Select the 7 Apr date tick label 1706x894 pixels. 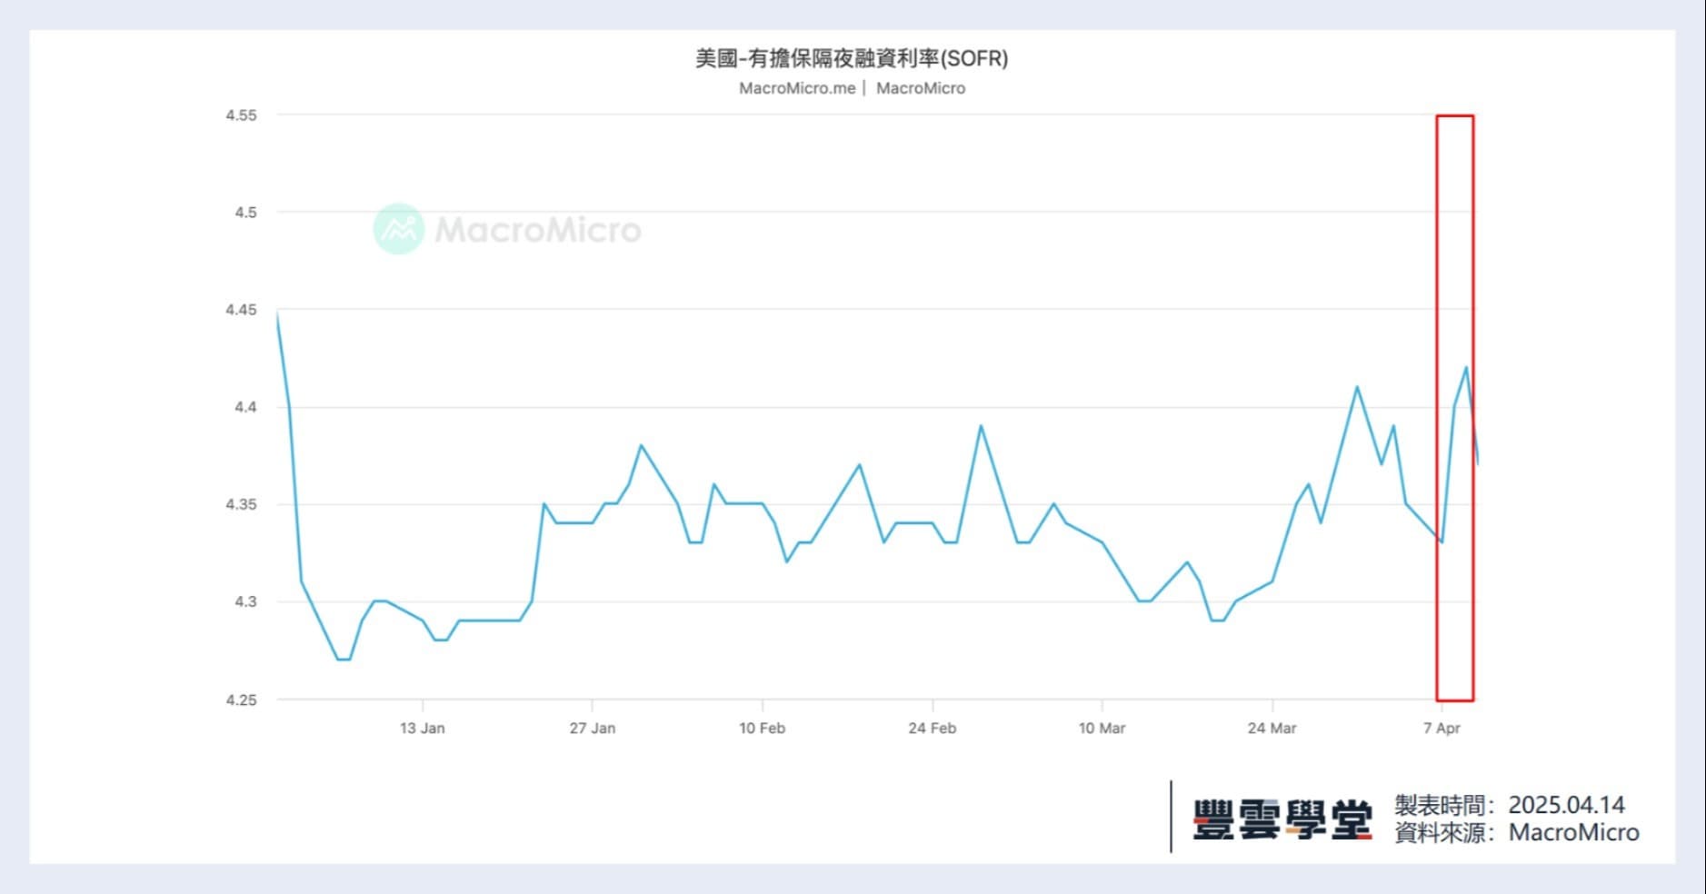(1442, 728)
